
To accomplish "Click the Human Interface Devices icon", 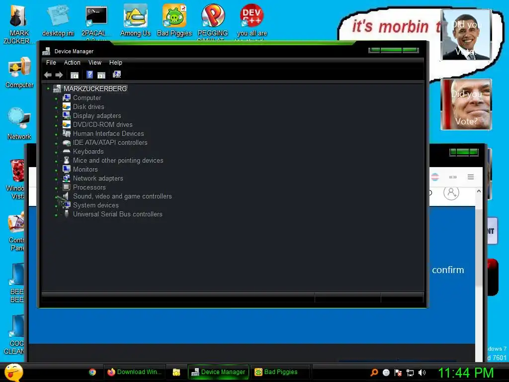I will [67, 133].
